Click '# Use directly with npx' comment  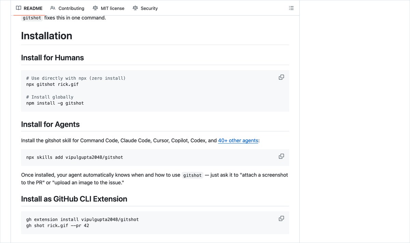coord(76,78)
